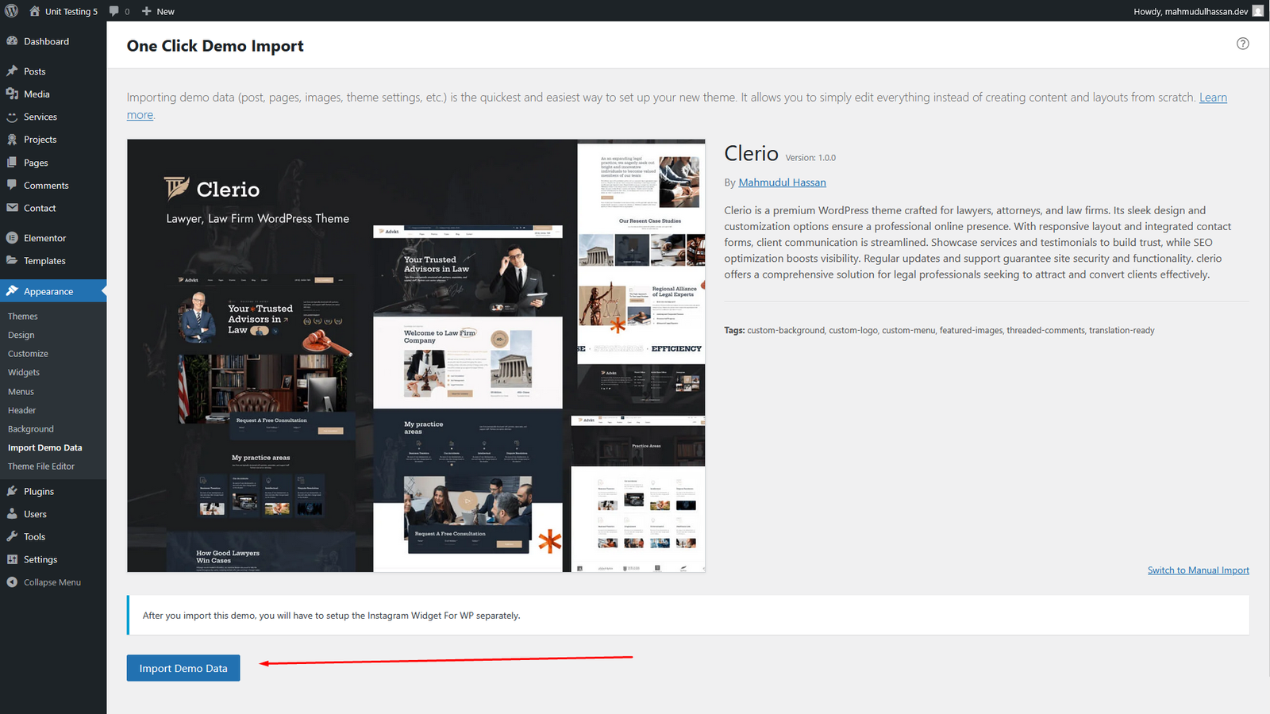Open the Customize submenu item

pyautogui.click(x=28, y=354)
